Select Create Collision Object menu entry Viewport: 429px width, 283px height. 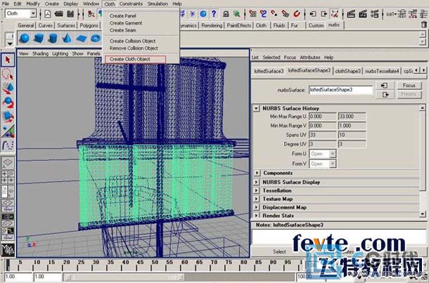(132, 41)
